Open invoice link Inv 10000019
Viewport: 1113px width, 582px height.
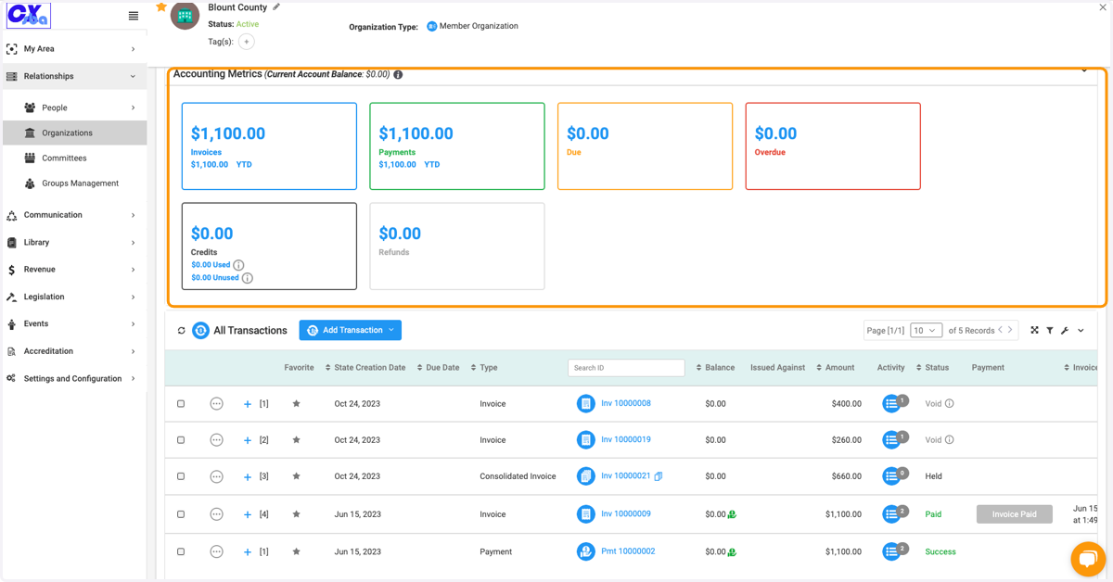(626, 439)
